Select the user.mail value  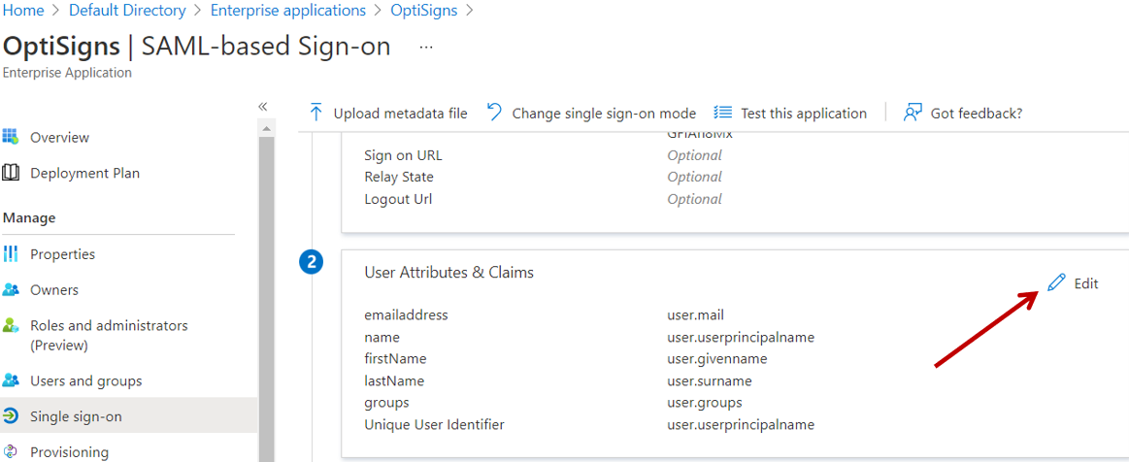pos(695,315)
